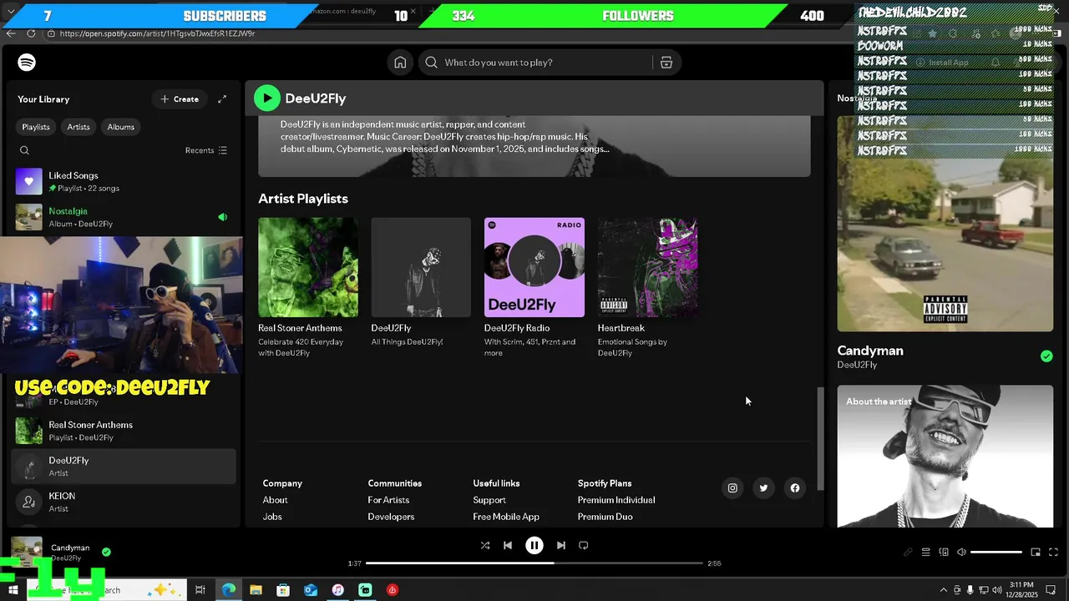
Task: Open Premium Duo plan link
Action: [x=605, y=517]
